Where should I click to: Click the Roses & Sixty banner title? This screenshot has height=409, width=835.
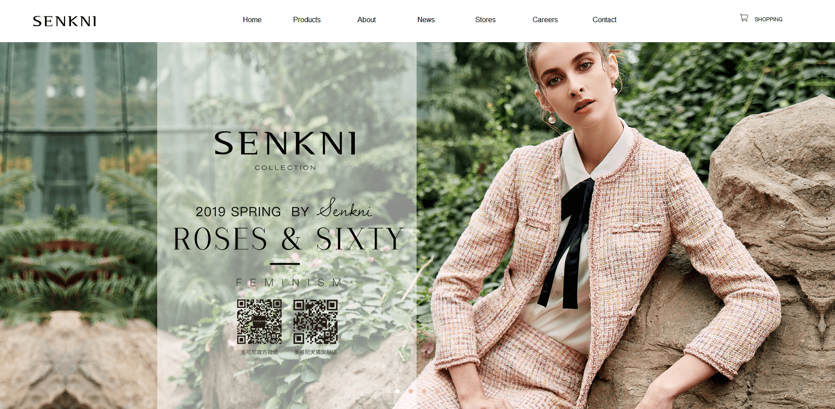[x=288, y=239]
